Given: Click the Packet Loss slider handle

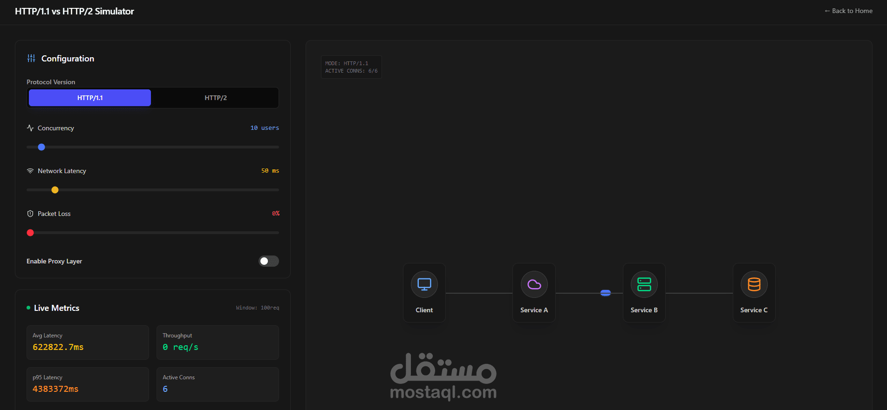Looking at the screenshot, I should tap(30, 233).
